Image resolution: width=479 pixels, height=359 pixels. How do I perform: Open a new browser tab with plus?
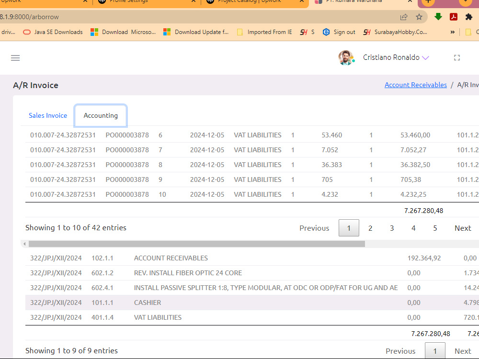click(428, 1)
